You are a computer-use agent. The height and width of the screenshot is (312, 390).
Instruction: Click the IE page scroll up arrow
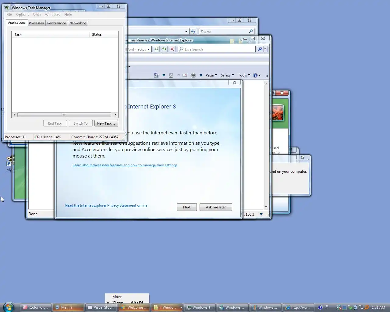pos(266,84)
